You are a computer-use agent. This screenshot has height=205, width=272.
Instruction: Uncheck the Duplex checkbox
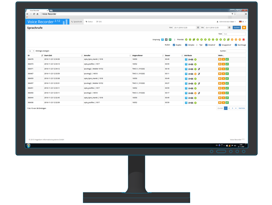[174, 45]
